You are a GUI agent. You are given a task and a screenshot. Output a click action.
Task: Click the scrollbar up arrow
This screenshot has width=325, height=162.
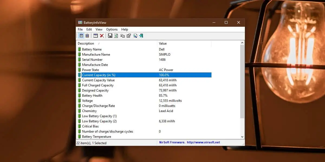pos(242,43)
